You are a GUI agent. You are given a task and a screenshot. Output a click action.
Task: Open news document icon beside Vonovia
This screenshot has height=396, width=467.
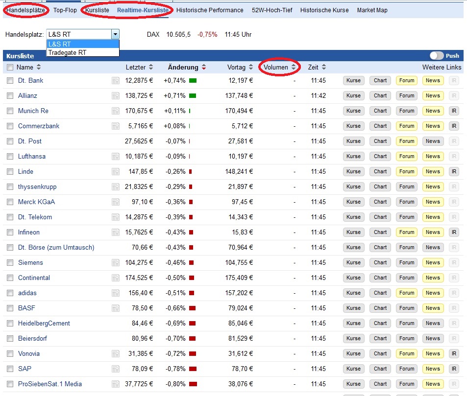pyautogui.click(x=116, y=354)
